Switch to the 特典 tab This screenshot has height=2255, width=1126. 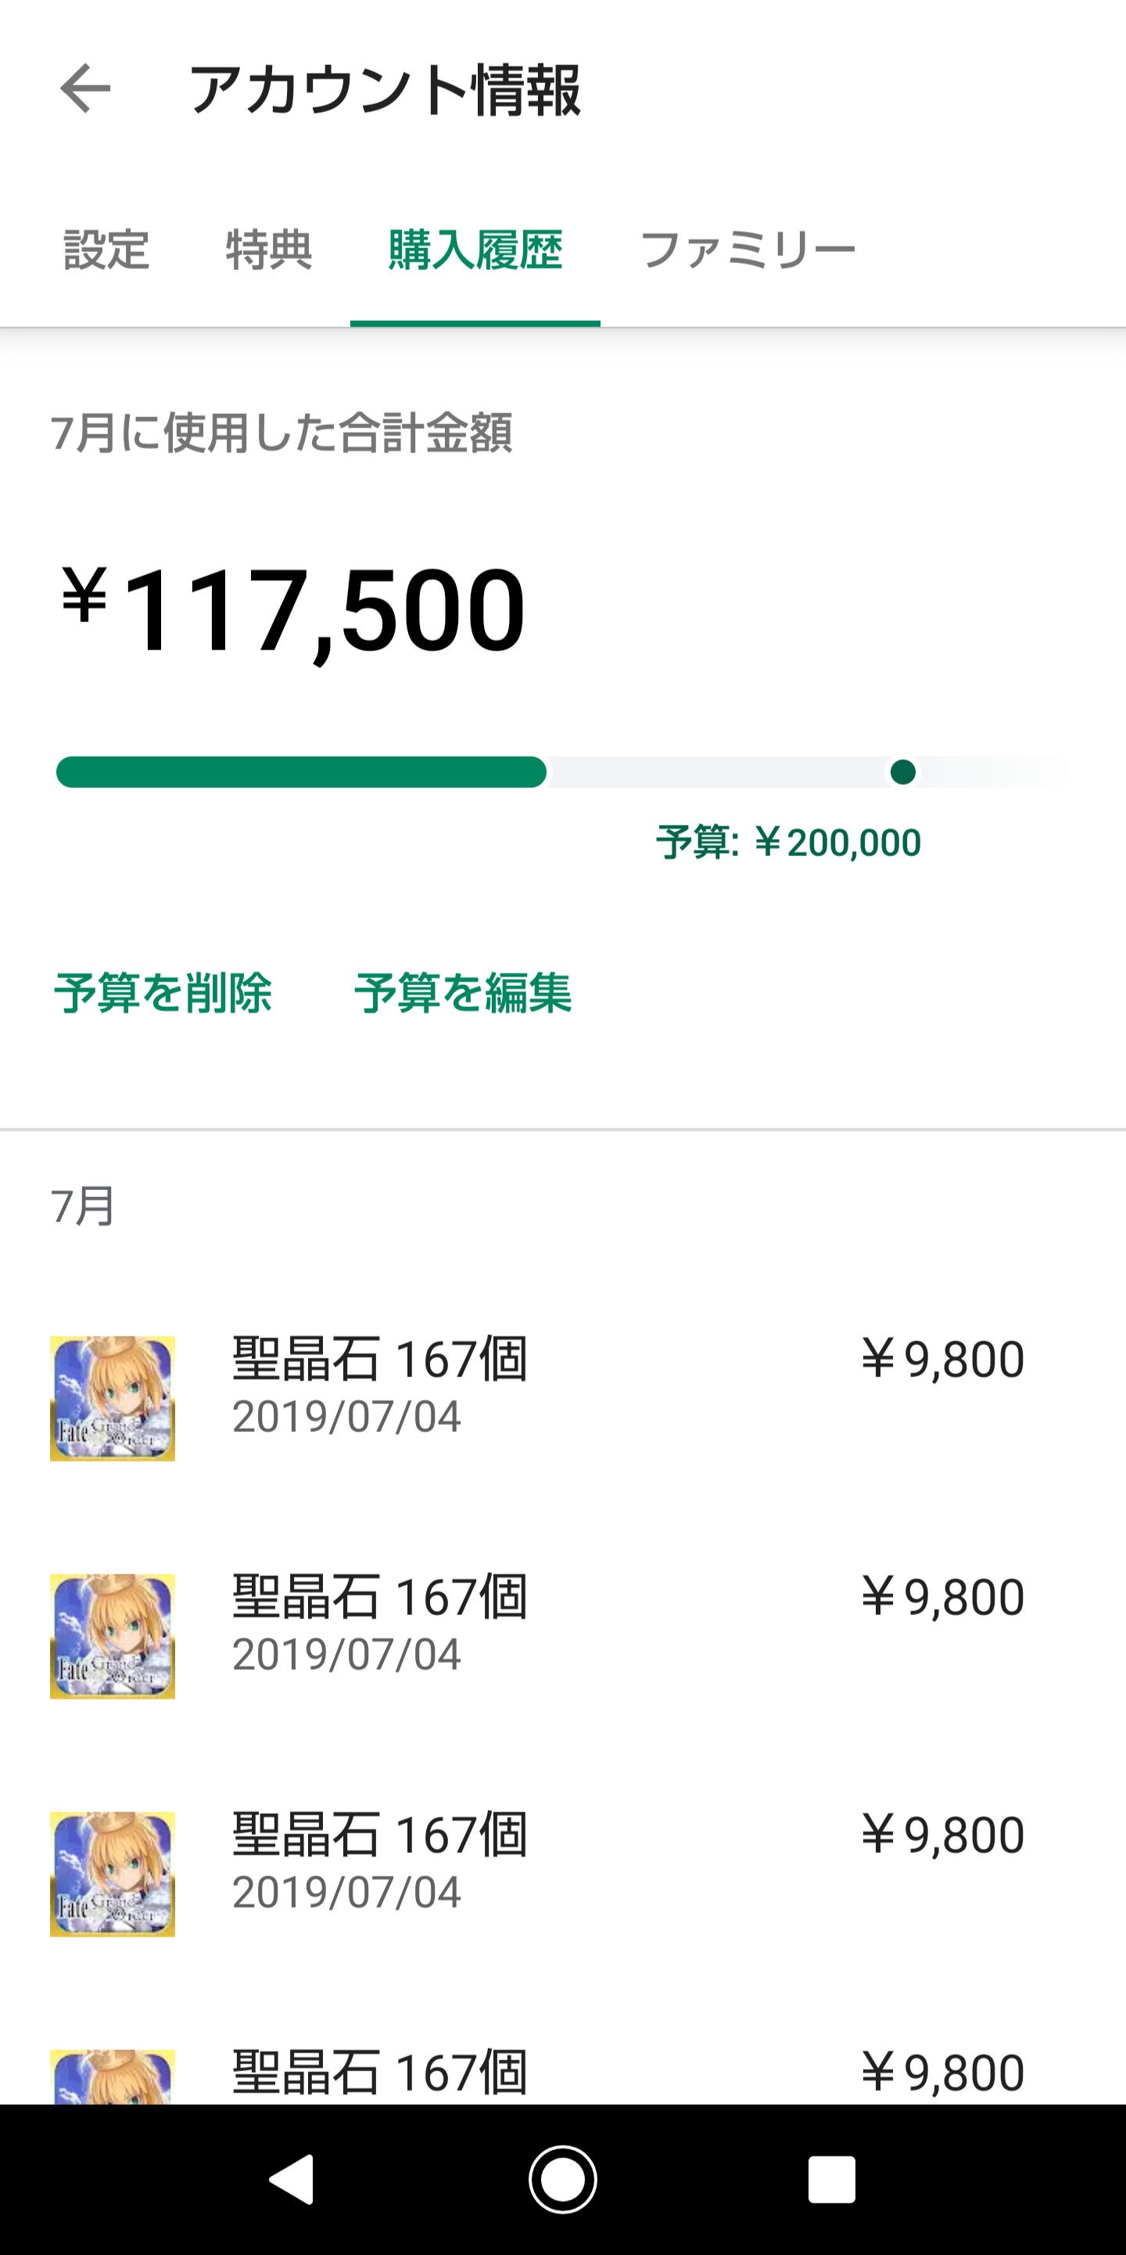[x=270, y=250]
